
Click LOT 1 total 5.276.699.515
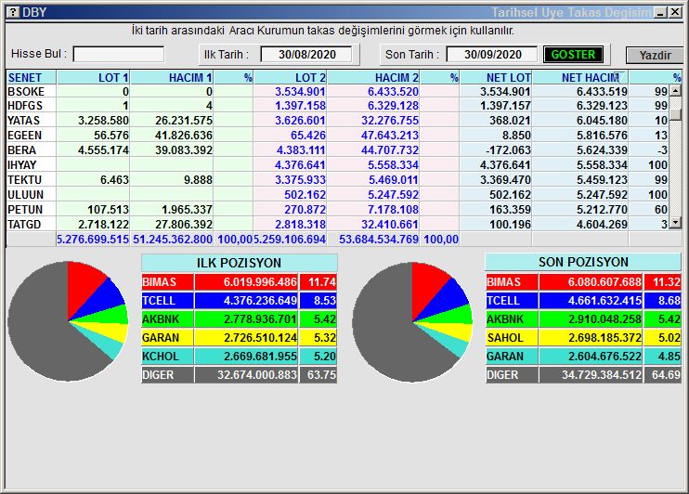(93, 240)
